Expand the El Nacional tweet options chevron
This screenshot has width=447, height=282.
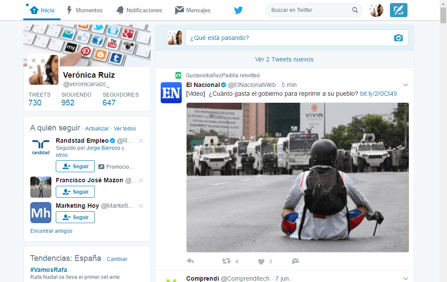(x=406, y=85)
